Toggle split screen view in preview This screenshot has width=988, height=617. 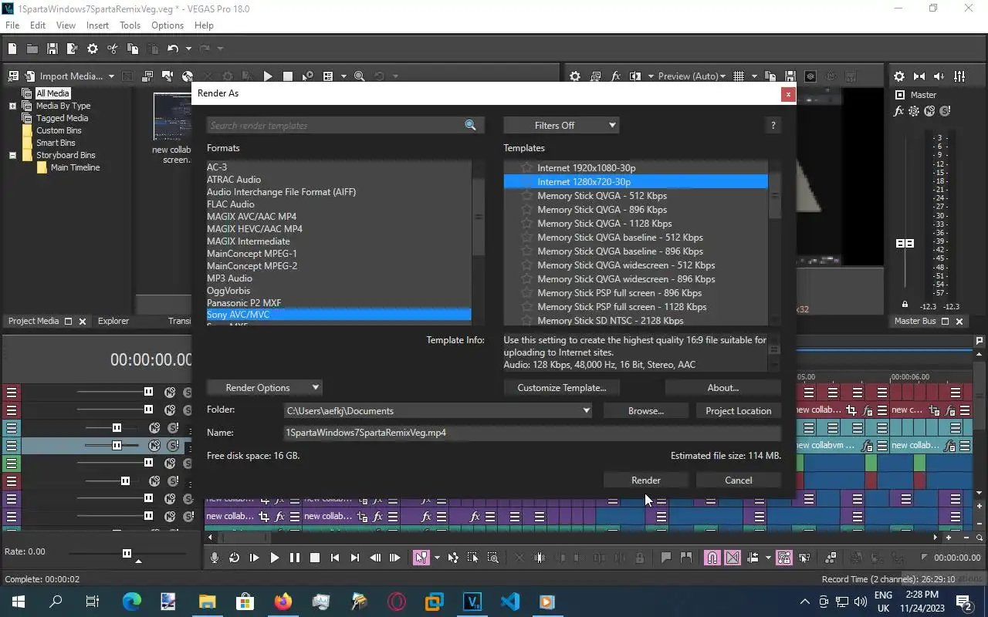pyautogui.click(x=635, y=76)
